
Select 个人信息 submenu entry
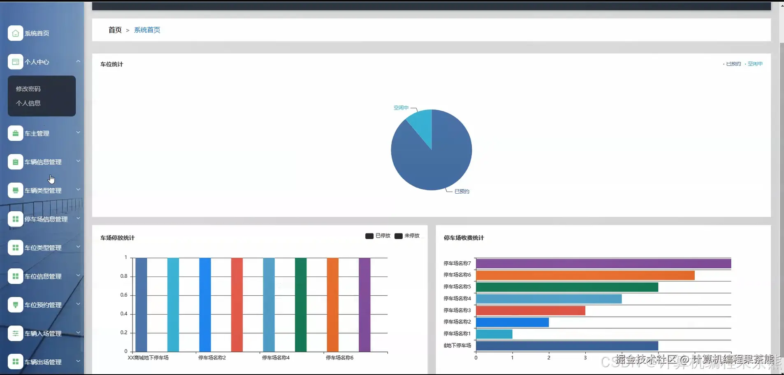[x=28, y=103]
